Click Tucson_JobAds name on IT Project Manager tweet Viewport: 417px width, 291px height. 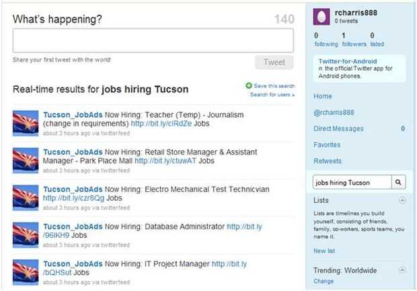click(x=73, y=264)
